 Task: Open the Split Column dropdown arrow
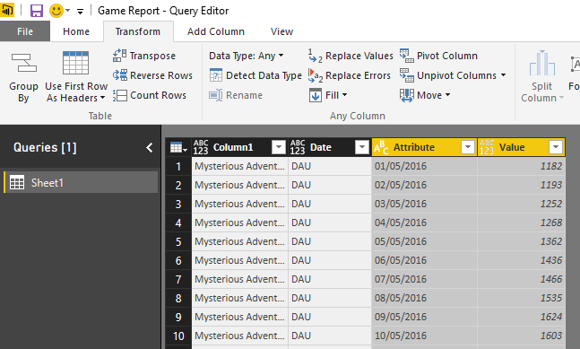[561, 98]
